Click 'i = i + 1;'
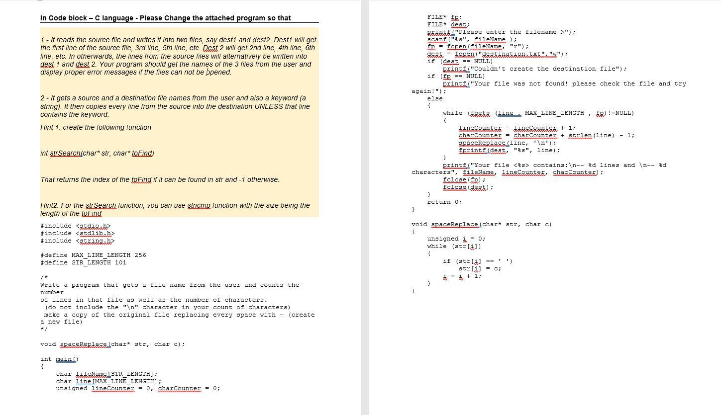 462,276
